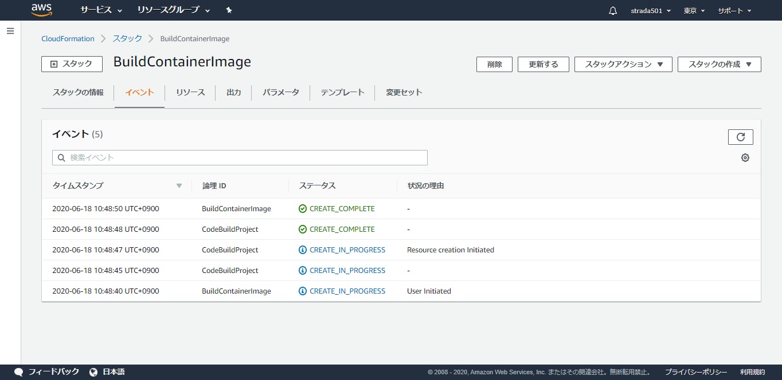Open pinned services star icon

click(x=229, y=10)
